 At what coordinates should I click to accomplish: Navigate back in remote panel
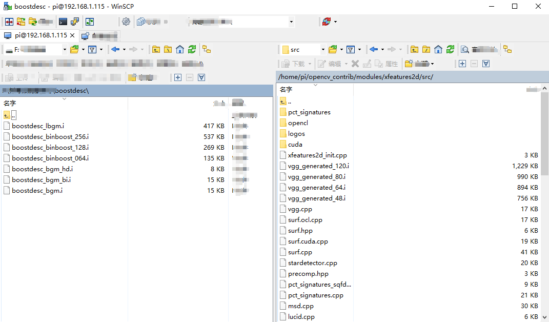(x=374, y=49)
